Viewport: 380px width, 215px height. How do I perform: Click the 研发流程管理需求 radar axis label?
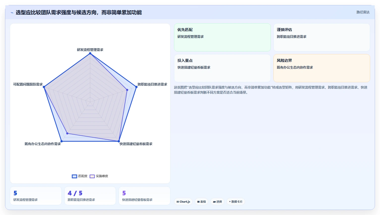tap(90, 50)
